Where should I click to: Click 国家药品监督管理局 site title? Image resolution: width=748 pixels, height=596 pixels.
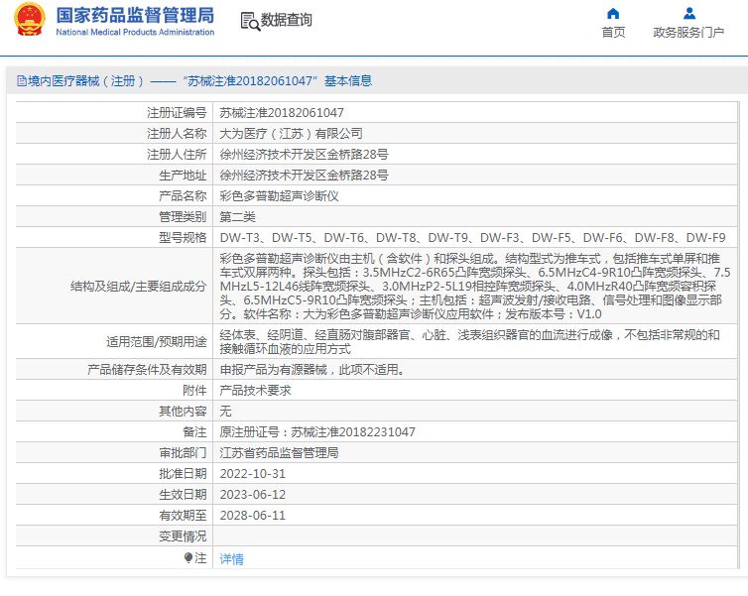[x=135, y=15]
